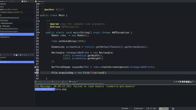This screenshot has width=196, height=110.
Task: Select the 02teclado package
Action: (4, 20)
